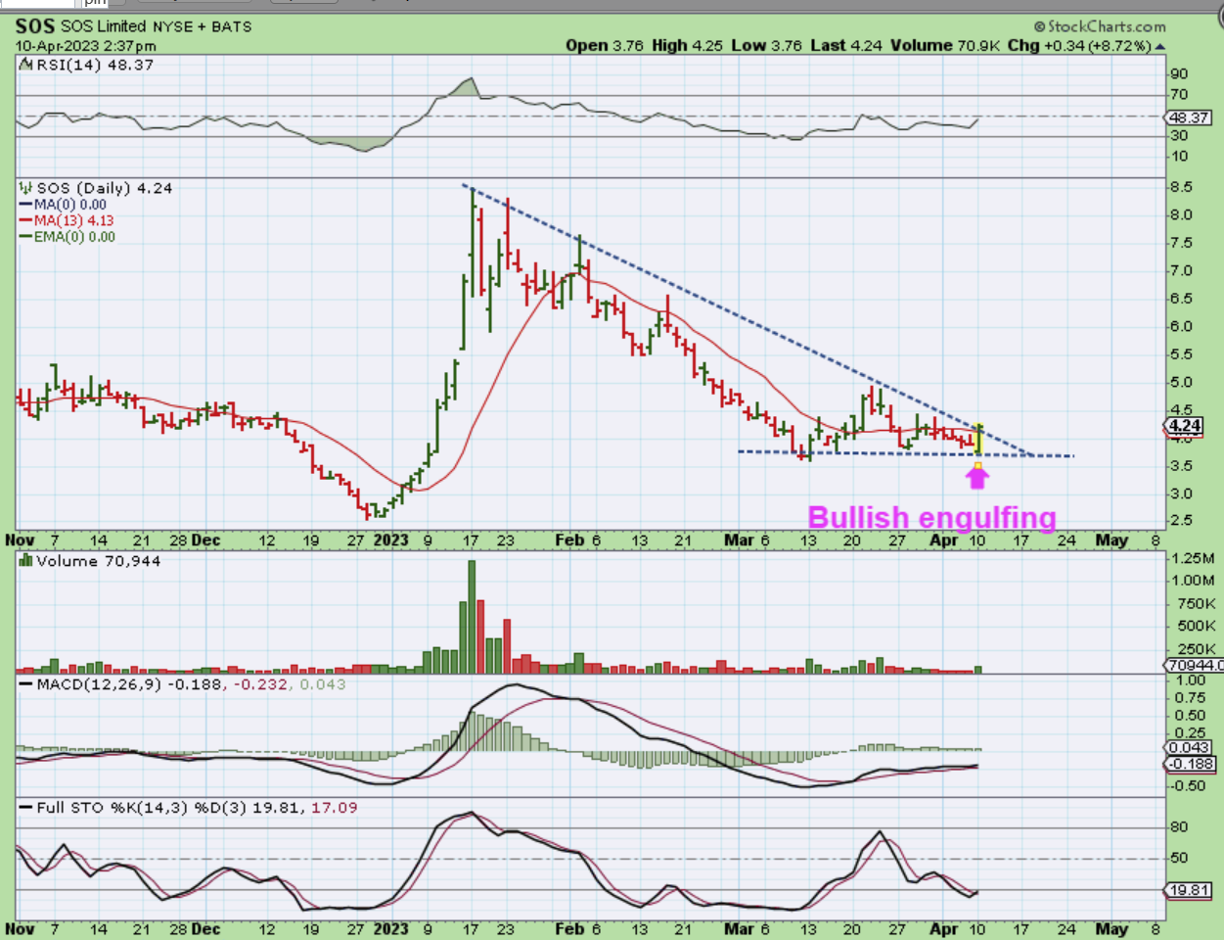Click the Full STO 19.81 value tag

(x=1190, y=890)
